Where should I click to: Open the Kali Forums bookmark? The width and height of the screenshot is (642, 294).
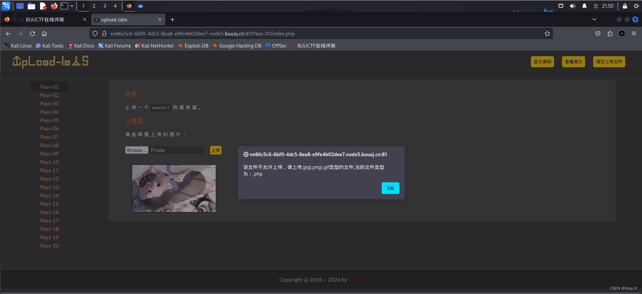[114, 46]
